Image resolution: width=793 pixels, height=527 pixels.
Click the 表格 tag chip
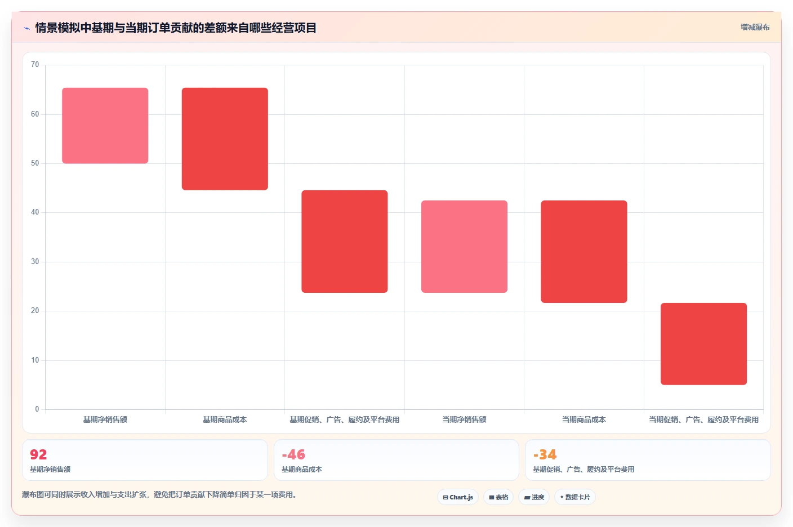(x=498, y=497)
